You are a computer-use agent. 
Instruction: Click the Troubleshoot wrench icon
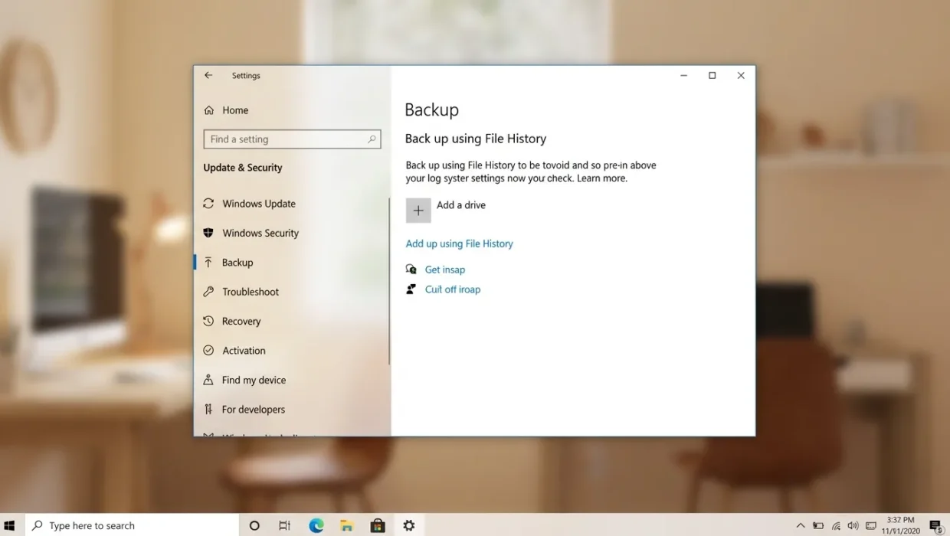coord(208,292)
